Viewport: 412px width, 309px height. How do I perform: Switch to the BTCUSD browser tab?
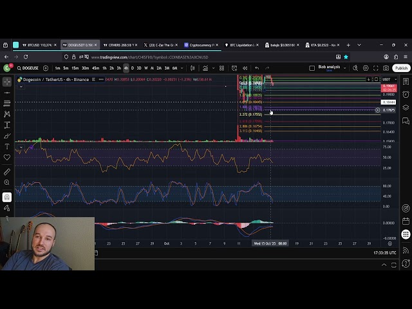[x=40, y=45]
